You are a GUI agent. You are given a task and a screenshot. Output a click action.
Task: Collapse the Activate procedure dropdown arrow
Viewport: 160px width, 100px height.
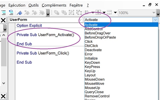(x=155, y=20)
